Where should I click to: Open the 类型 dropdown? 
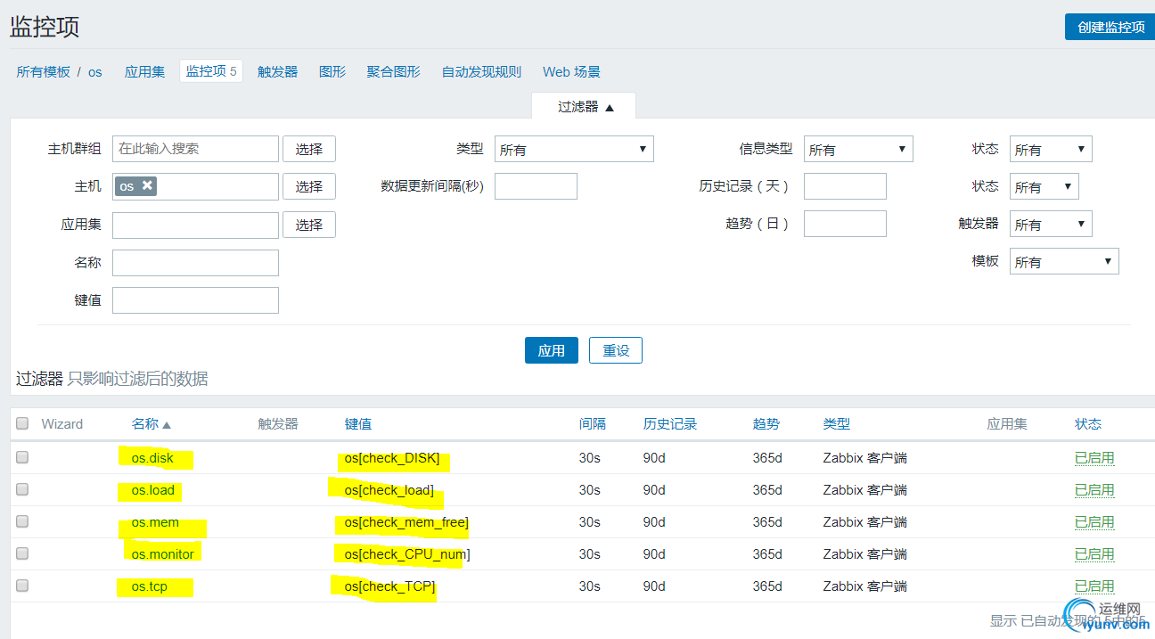pyautogui.click(x=574, y=149)
